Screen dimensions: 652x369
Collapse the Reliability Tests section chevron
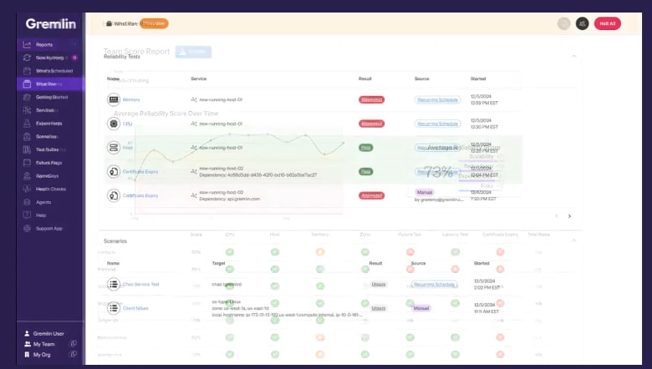pyautogui.click(x=574, y=56)
